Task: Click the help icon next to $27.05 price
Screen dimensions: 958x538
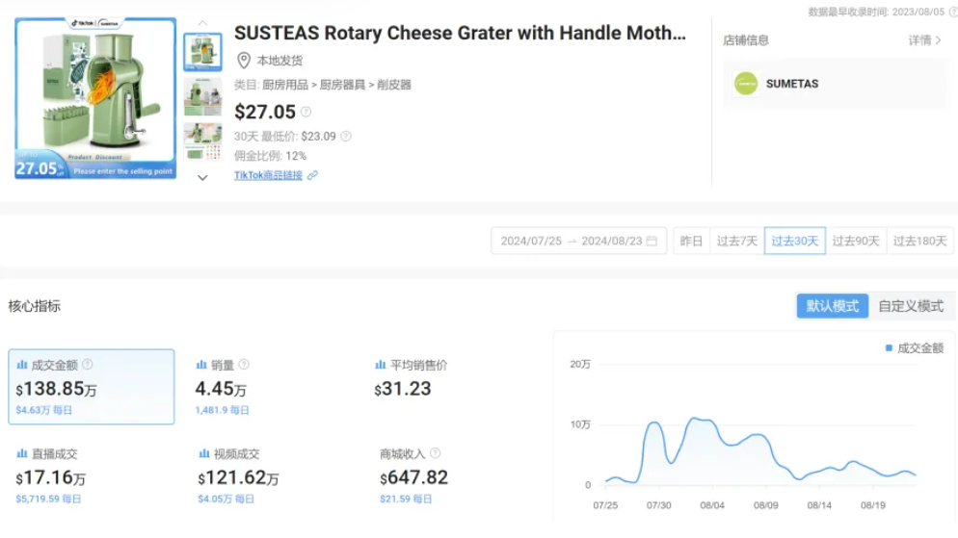Action: pyautogui.click(x=306, y=113)
